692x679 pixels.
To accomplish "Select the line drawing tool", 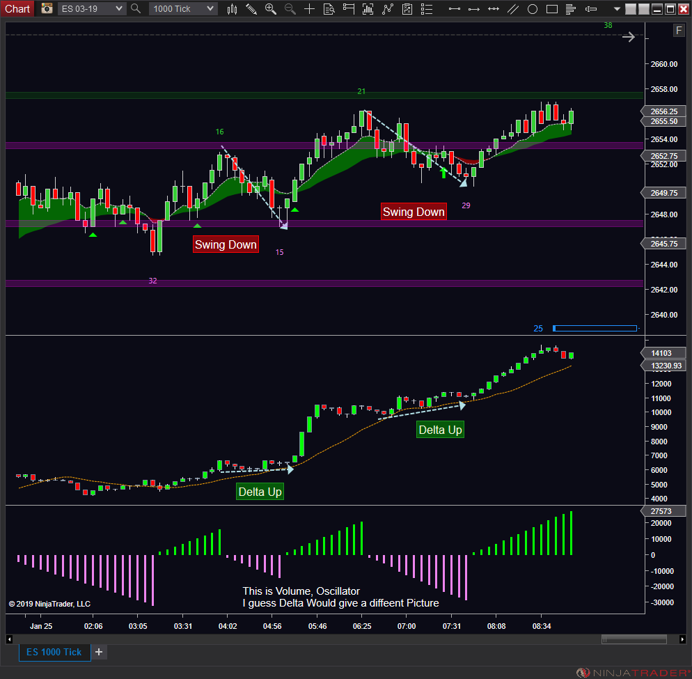I will [x=455, y=9].
